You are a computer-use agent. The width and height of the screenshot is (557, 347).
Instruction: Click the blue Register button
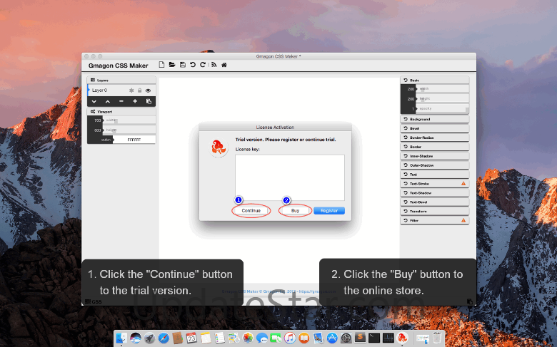click(329, 210)
